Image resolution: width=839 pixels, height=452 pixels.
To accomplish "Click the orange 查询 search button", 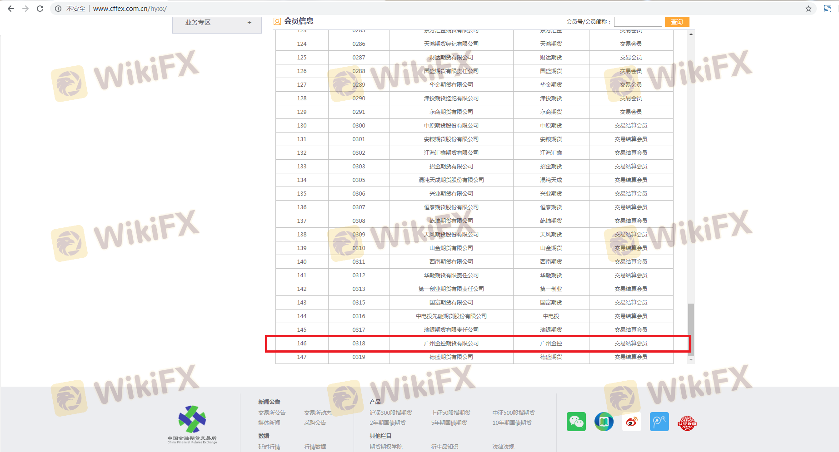I will tap(677, 22).
